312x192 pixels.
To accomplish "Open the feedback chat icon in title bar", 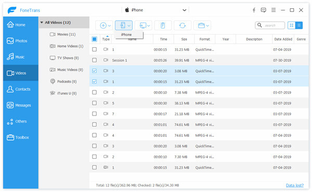I will point(264,10).
